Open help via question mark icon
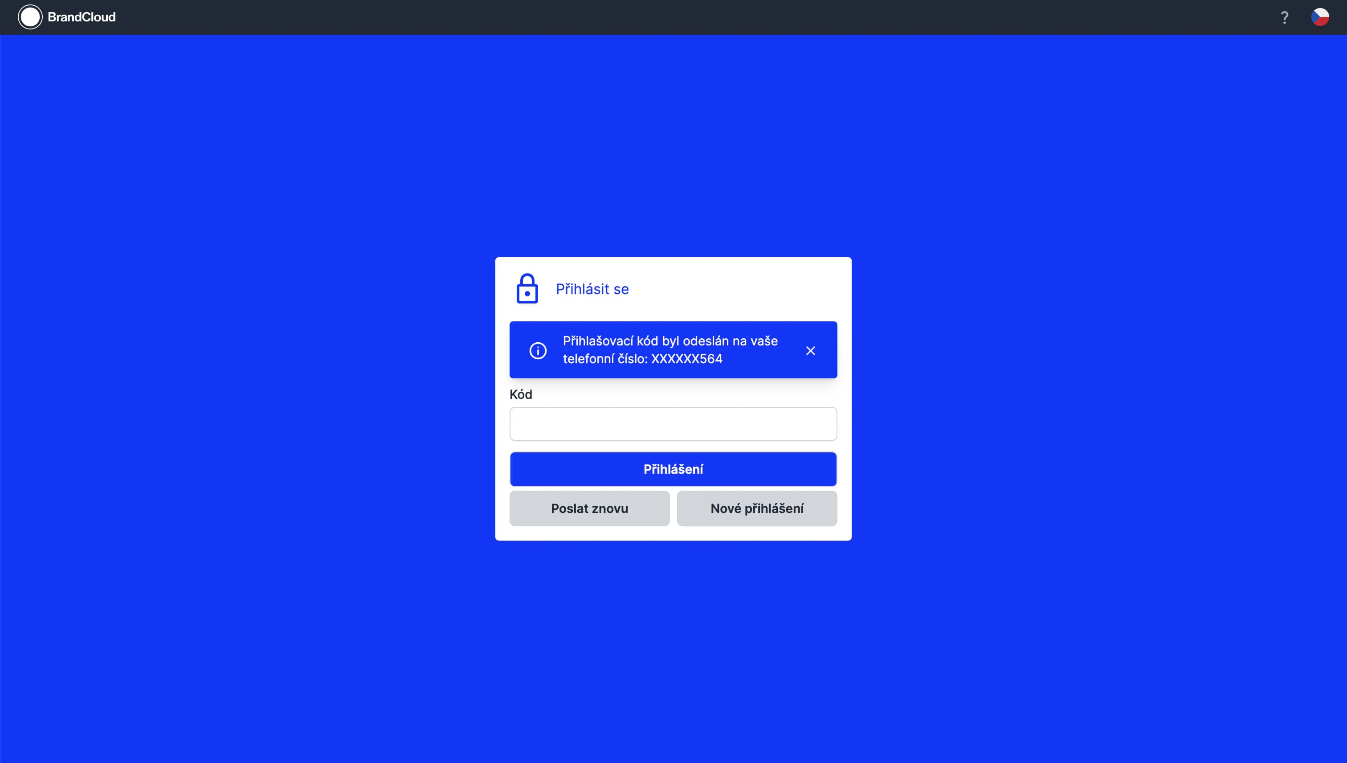1347x763 pixels. tap(1284, 18)
